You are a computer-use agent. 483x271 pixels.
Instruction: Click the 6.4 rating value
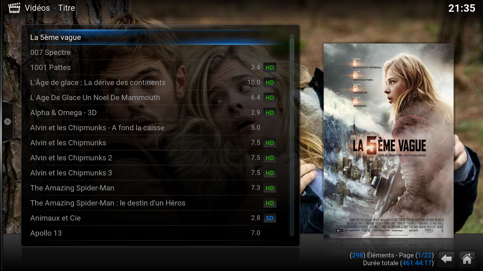tap(256, 97)
